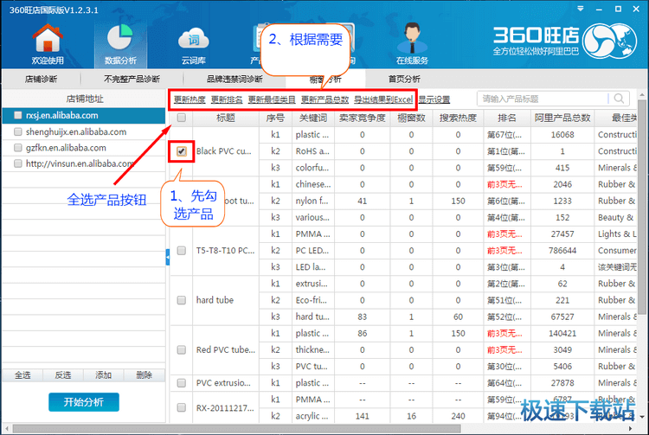
Task: Select the nylon f... keyword cell
Action: [313, 201]
